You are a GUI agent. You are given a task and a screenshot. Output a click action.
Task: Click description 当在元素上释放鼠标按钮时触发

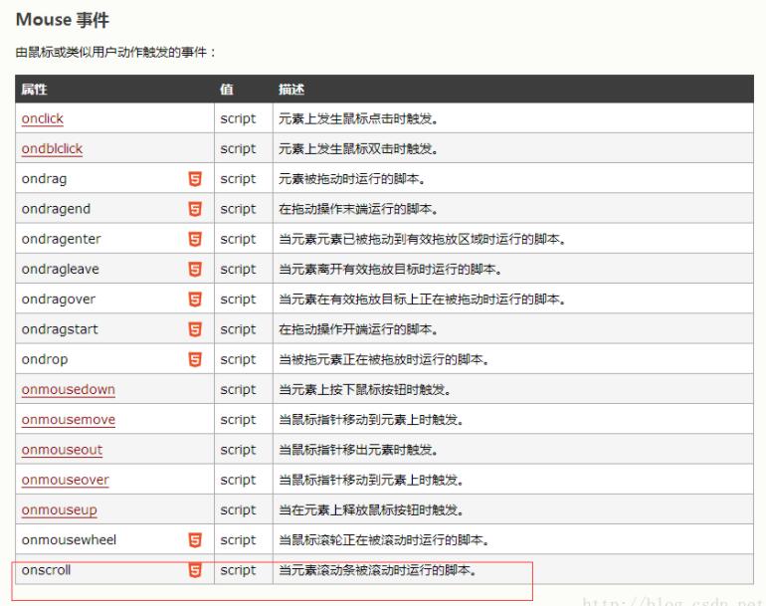pyautogui.click(x=371, y=510)
